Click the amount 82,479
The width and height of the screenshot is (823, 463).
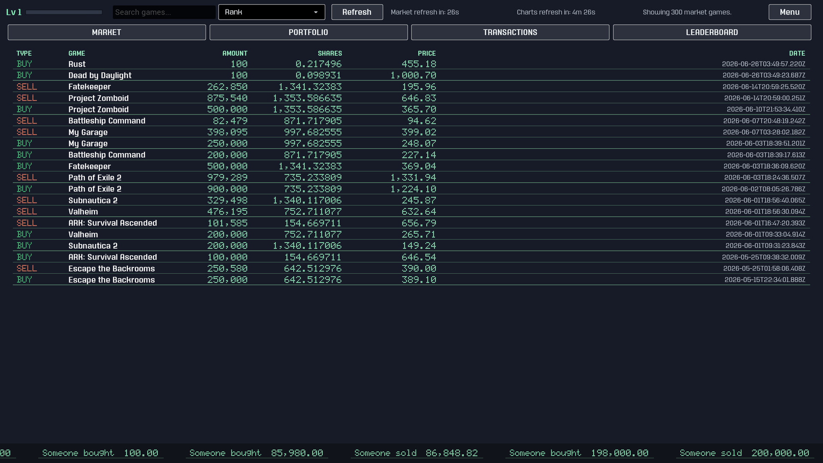pyautogui.click(x=230, y=121)
